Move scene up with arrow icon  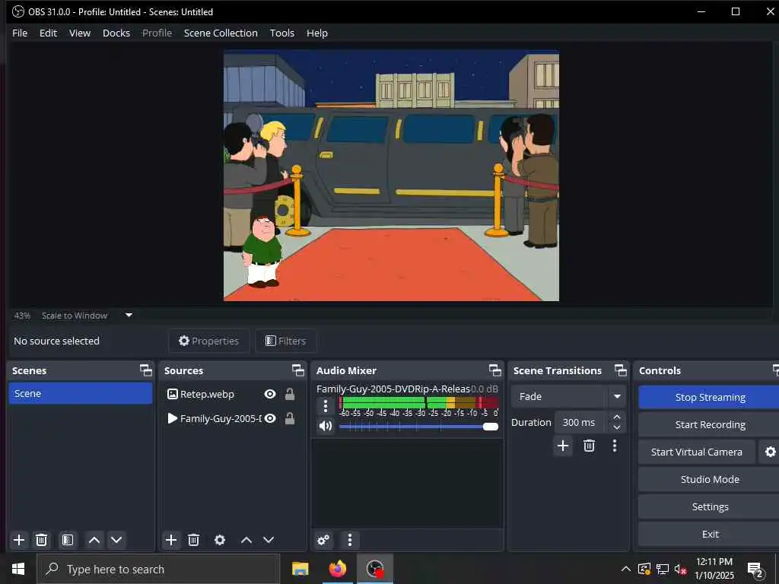coord(94,540)
